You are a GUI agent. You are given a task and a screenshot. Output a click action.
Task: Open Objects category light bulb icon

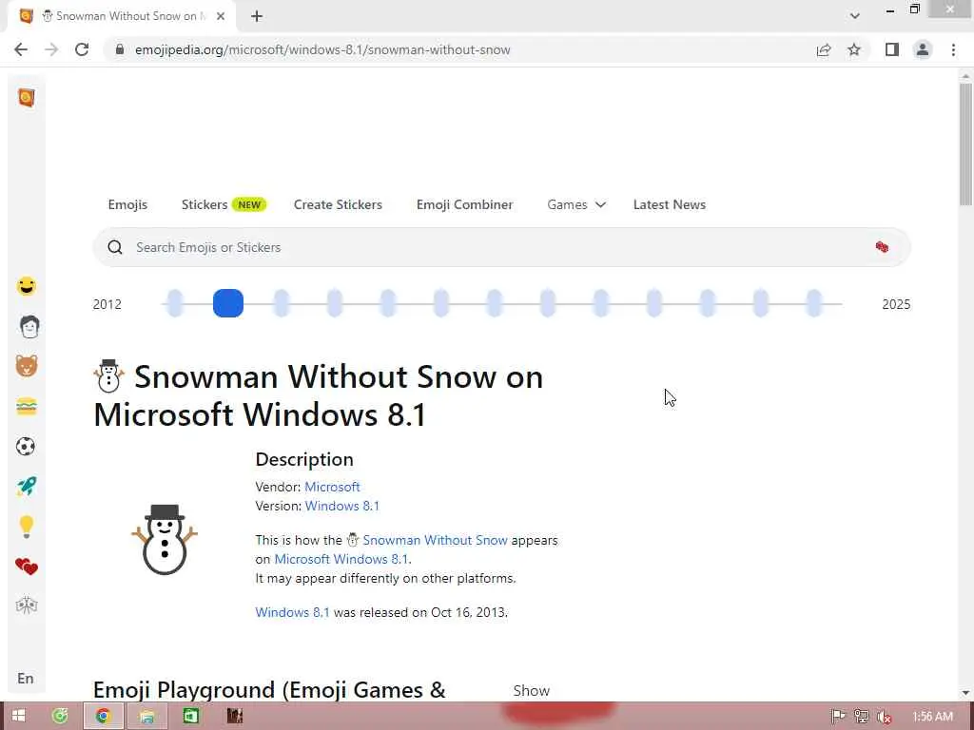click(x=26, y=527)
